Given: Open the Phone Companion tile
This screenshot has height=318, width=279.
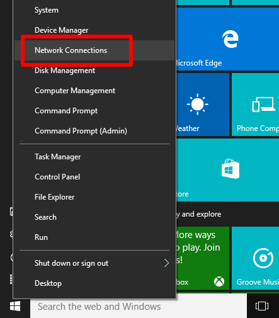Looking at the screenshot, I should click(x=255, y=105).
